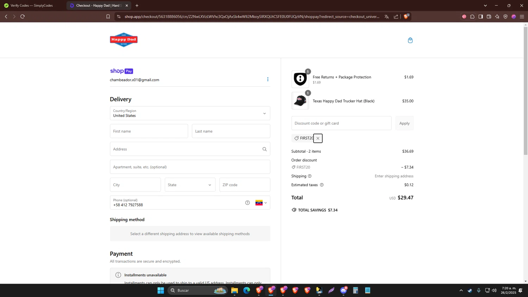This screenshot has width=528, height=297.
Task: Show hidden system tray icons
Action: (x=461, y=290)
